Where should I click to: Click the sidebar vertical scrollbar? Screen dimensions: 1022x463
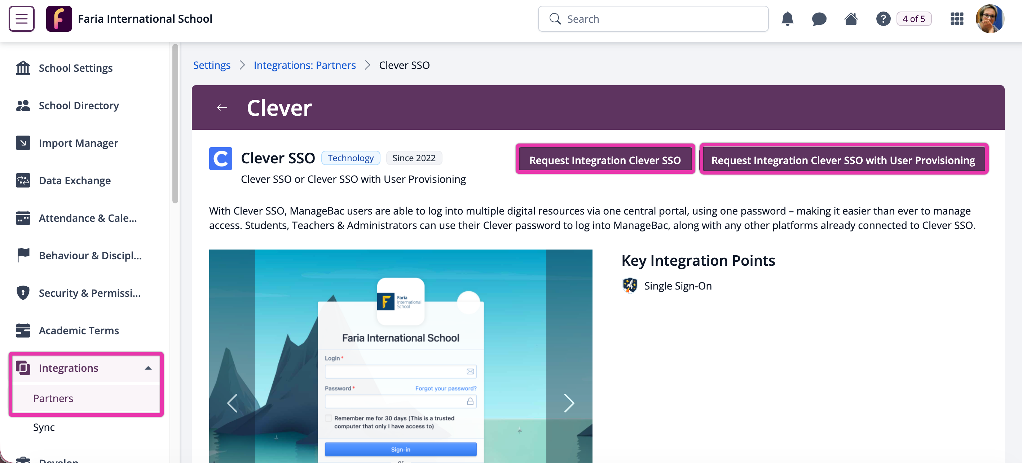(175, 123)
